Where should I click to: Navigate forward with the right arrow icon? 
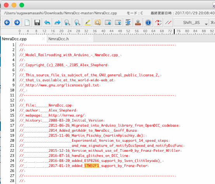coord(17,22)
